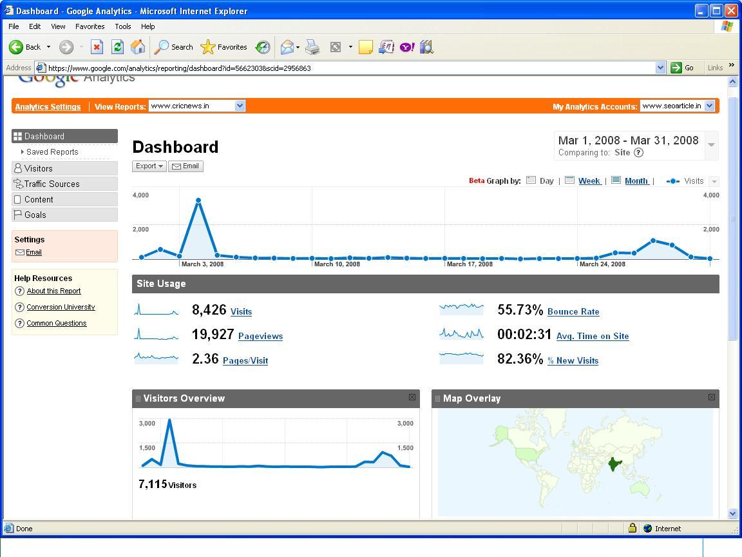Open the File menu
The image size is (742, 557).
14,26
